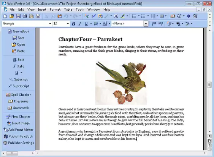Click the printer Print icon in top toolbar
214x157 pixels.
[38, 16]
